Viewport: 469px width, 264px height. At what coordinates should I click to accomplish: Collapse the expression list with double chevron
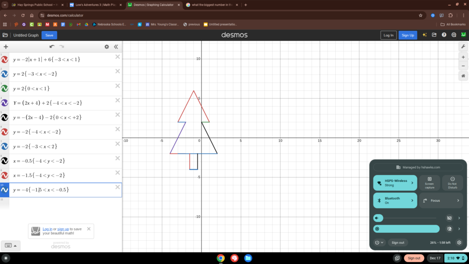[116, 47]
